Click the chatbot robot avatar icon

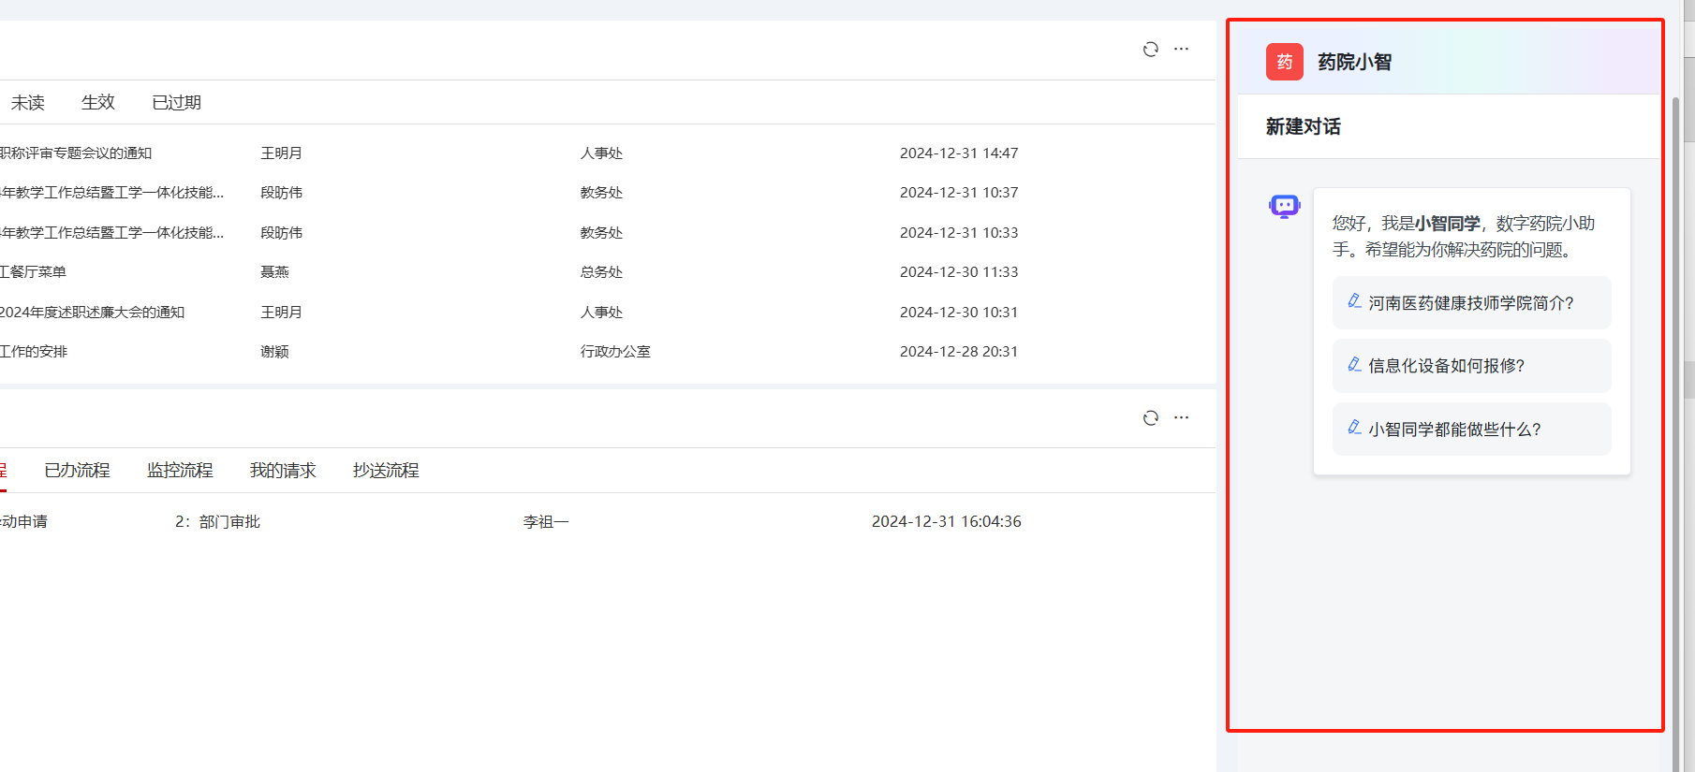click(x=1284, y=206)
